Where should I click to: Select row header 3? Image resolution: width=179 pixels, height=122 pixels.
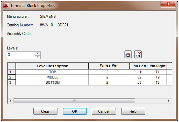[x=12, y=82]
